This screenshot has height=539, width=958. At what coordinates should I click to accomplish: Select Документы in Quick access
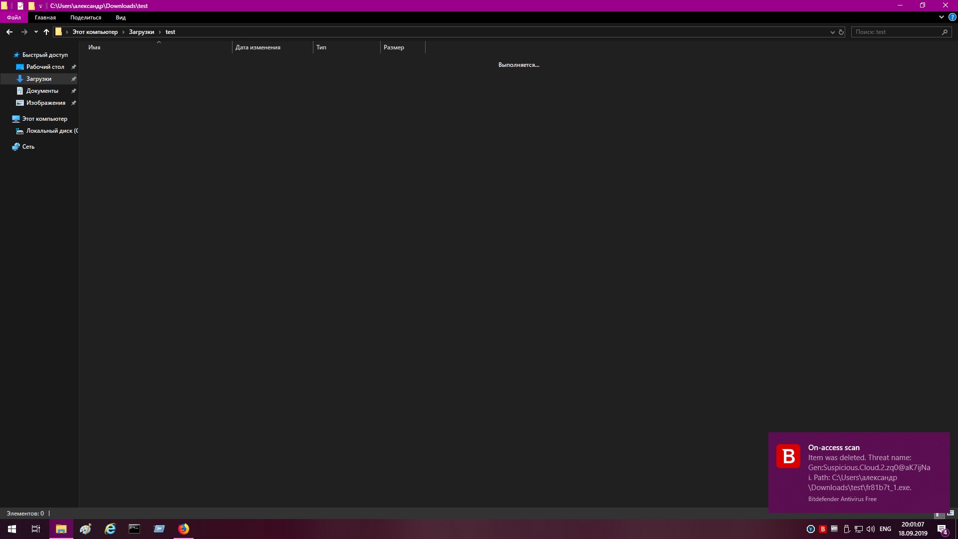(42, 91)
